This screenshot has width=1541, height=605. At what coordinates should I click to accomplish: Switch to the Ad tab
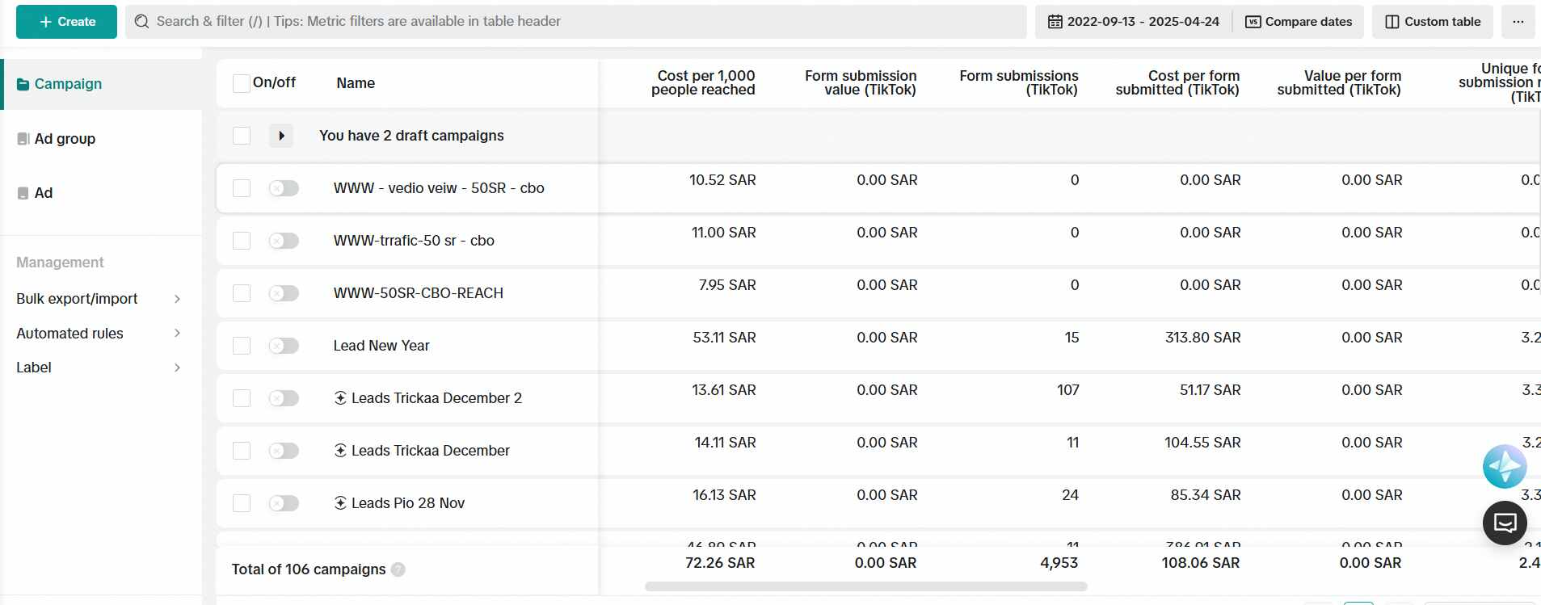(44, 193)
